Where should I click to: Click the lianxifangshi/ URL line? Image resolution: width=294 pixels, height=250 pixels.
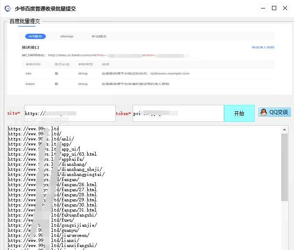[52, 245]
